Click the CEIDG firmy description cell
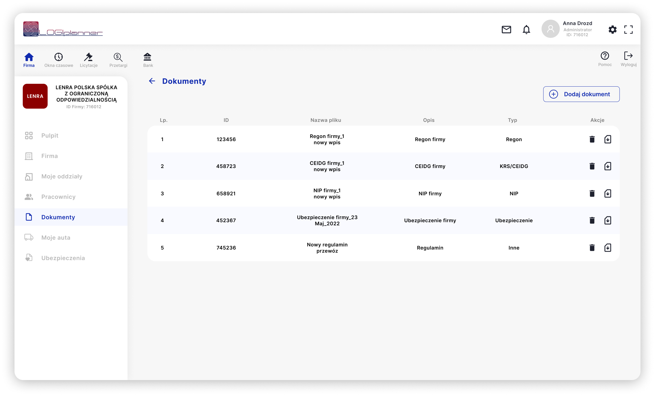 pyautogui.click(x=430, y=166)
